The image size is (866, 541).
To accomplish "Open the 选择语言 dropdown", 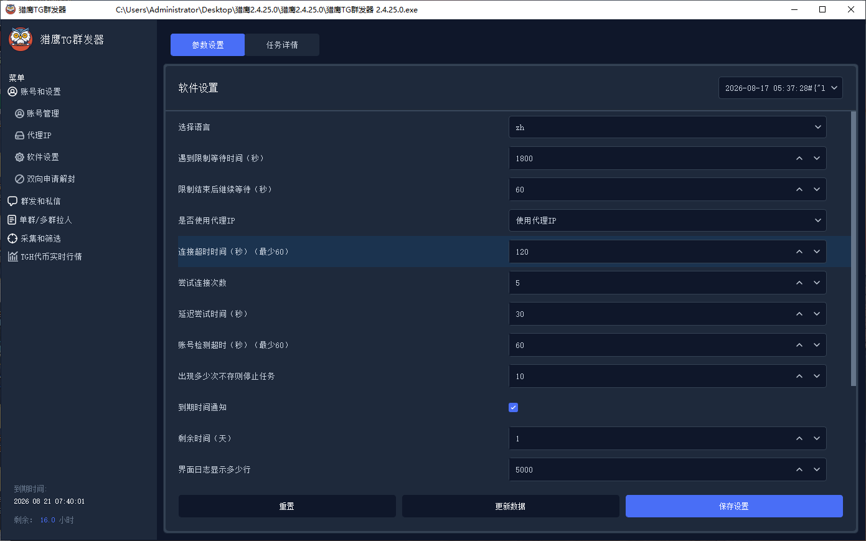I will (667, 127).
